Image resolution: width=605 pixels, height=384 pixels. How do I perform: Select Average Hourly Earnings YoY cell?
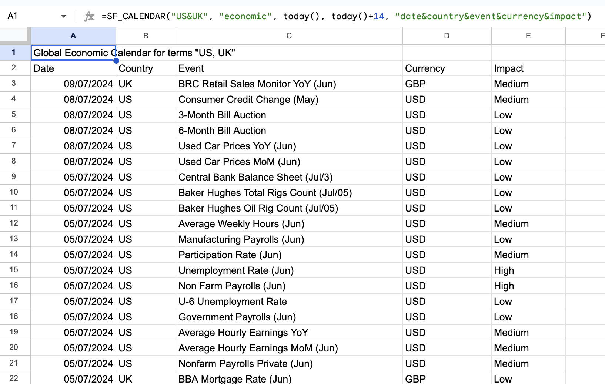pyautogui.click(x=289, y=333)
